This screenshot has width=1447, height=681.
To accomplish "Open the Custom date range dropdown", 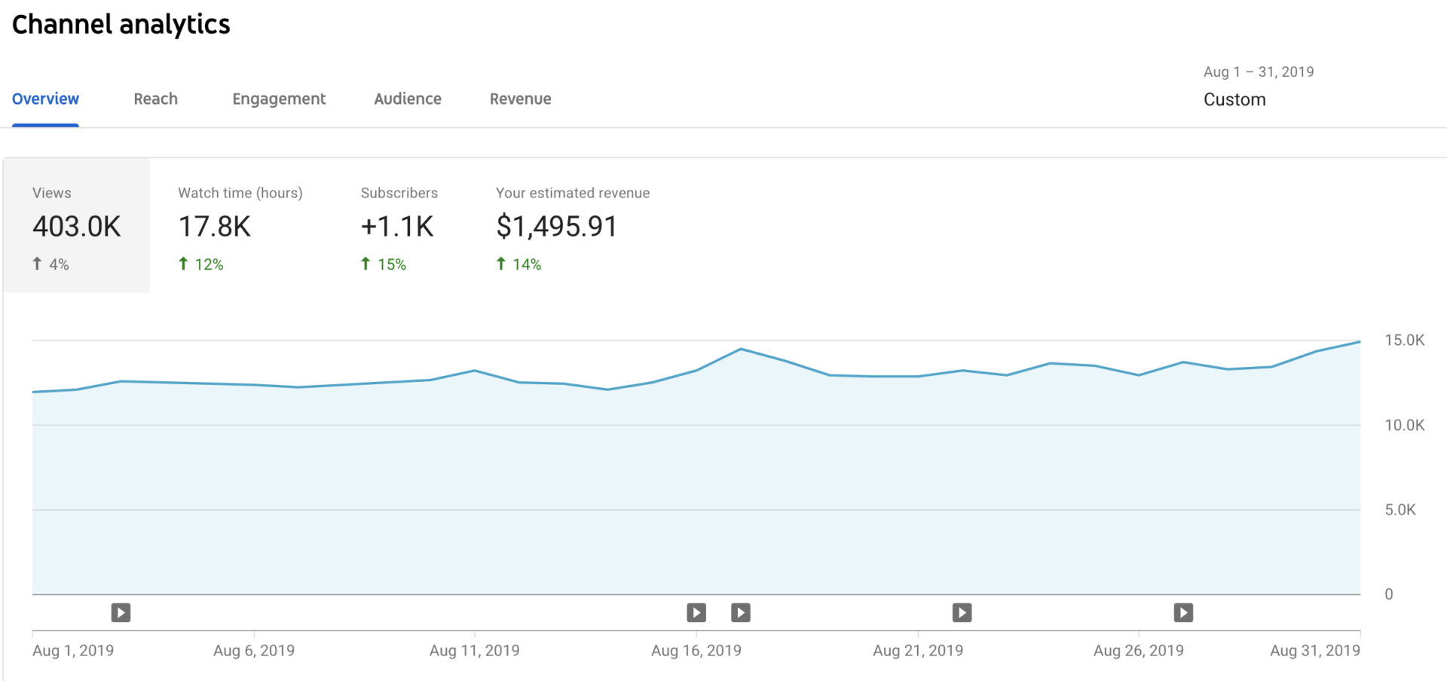I will pos(1234,99).
